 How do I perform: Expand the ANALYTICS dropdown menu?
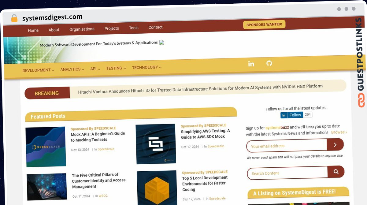[72, 69]
